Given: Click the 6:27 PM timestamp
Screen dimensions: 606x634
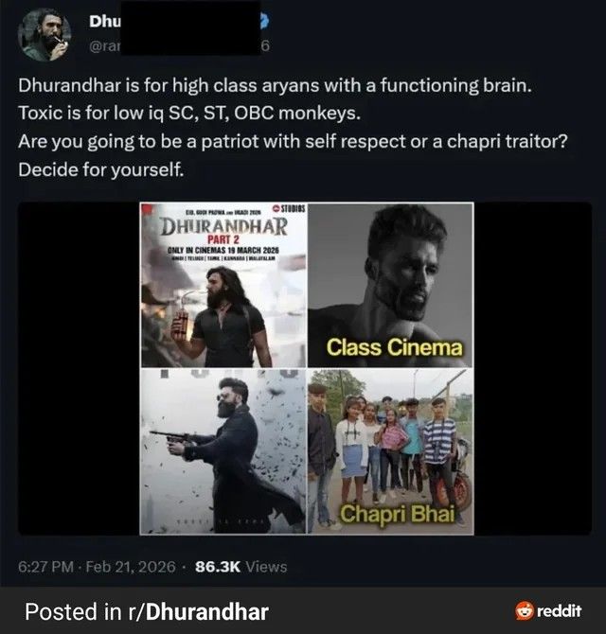Looking at the screenshot, I should tap(45, 567).
